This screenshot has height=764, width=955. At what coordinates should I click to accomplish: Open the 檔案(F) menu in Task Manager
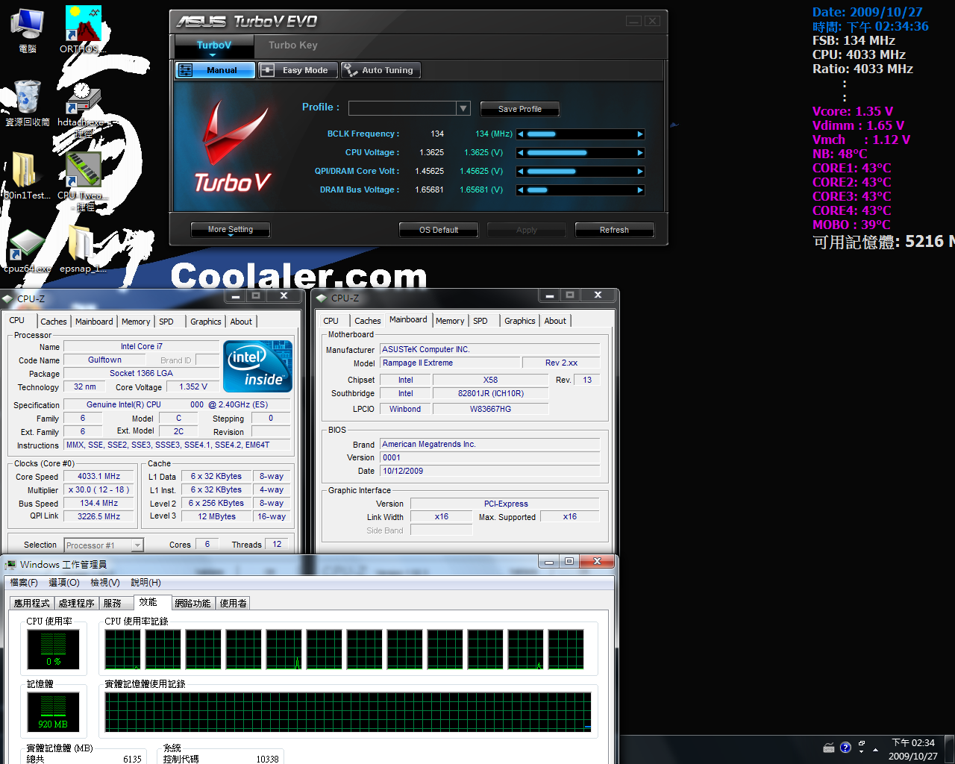(24, 583)
